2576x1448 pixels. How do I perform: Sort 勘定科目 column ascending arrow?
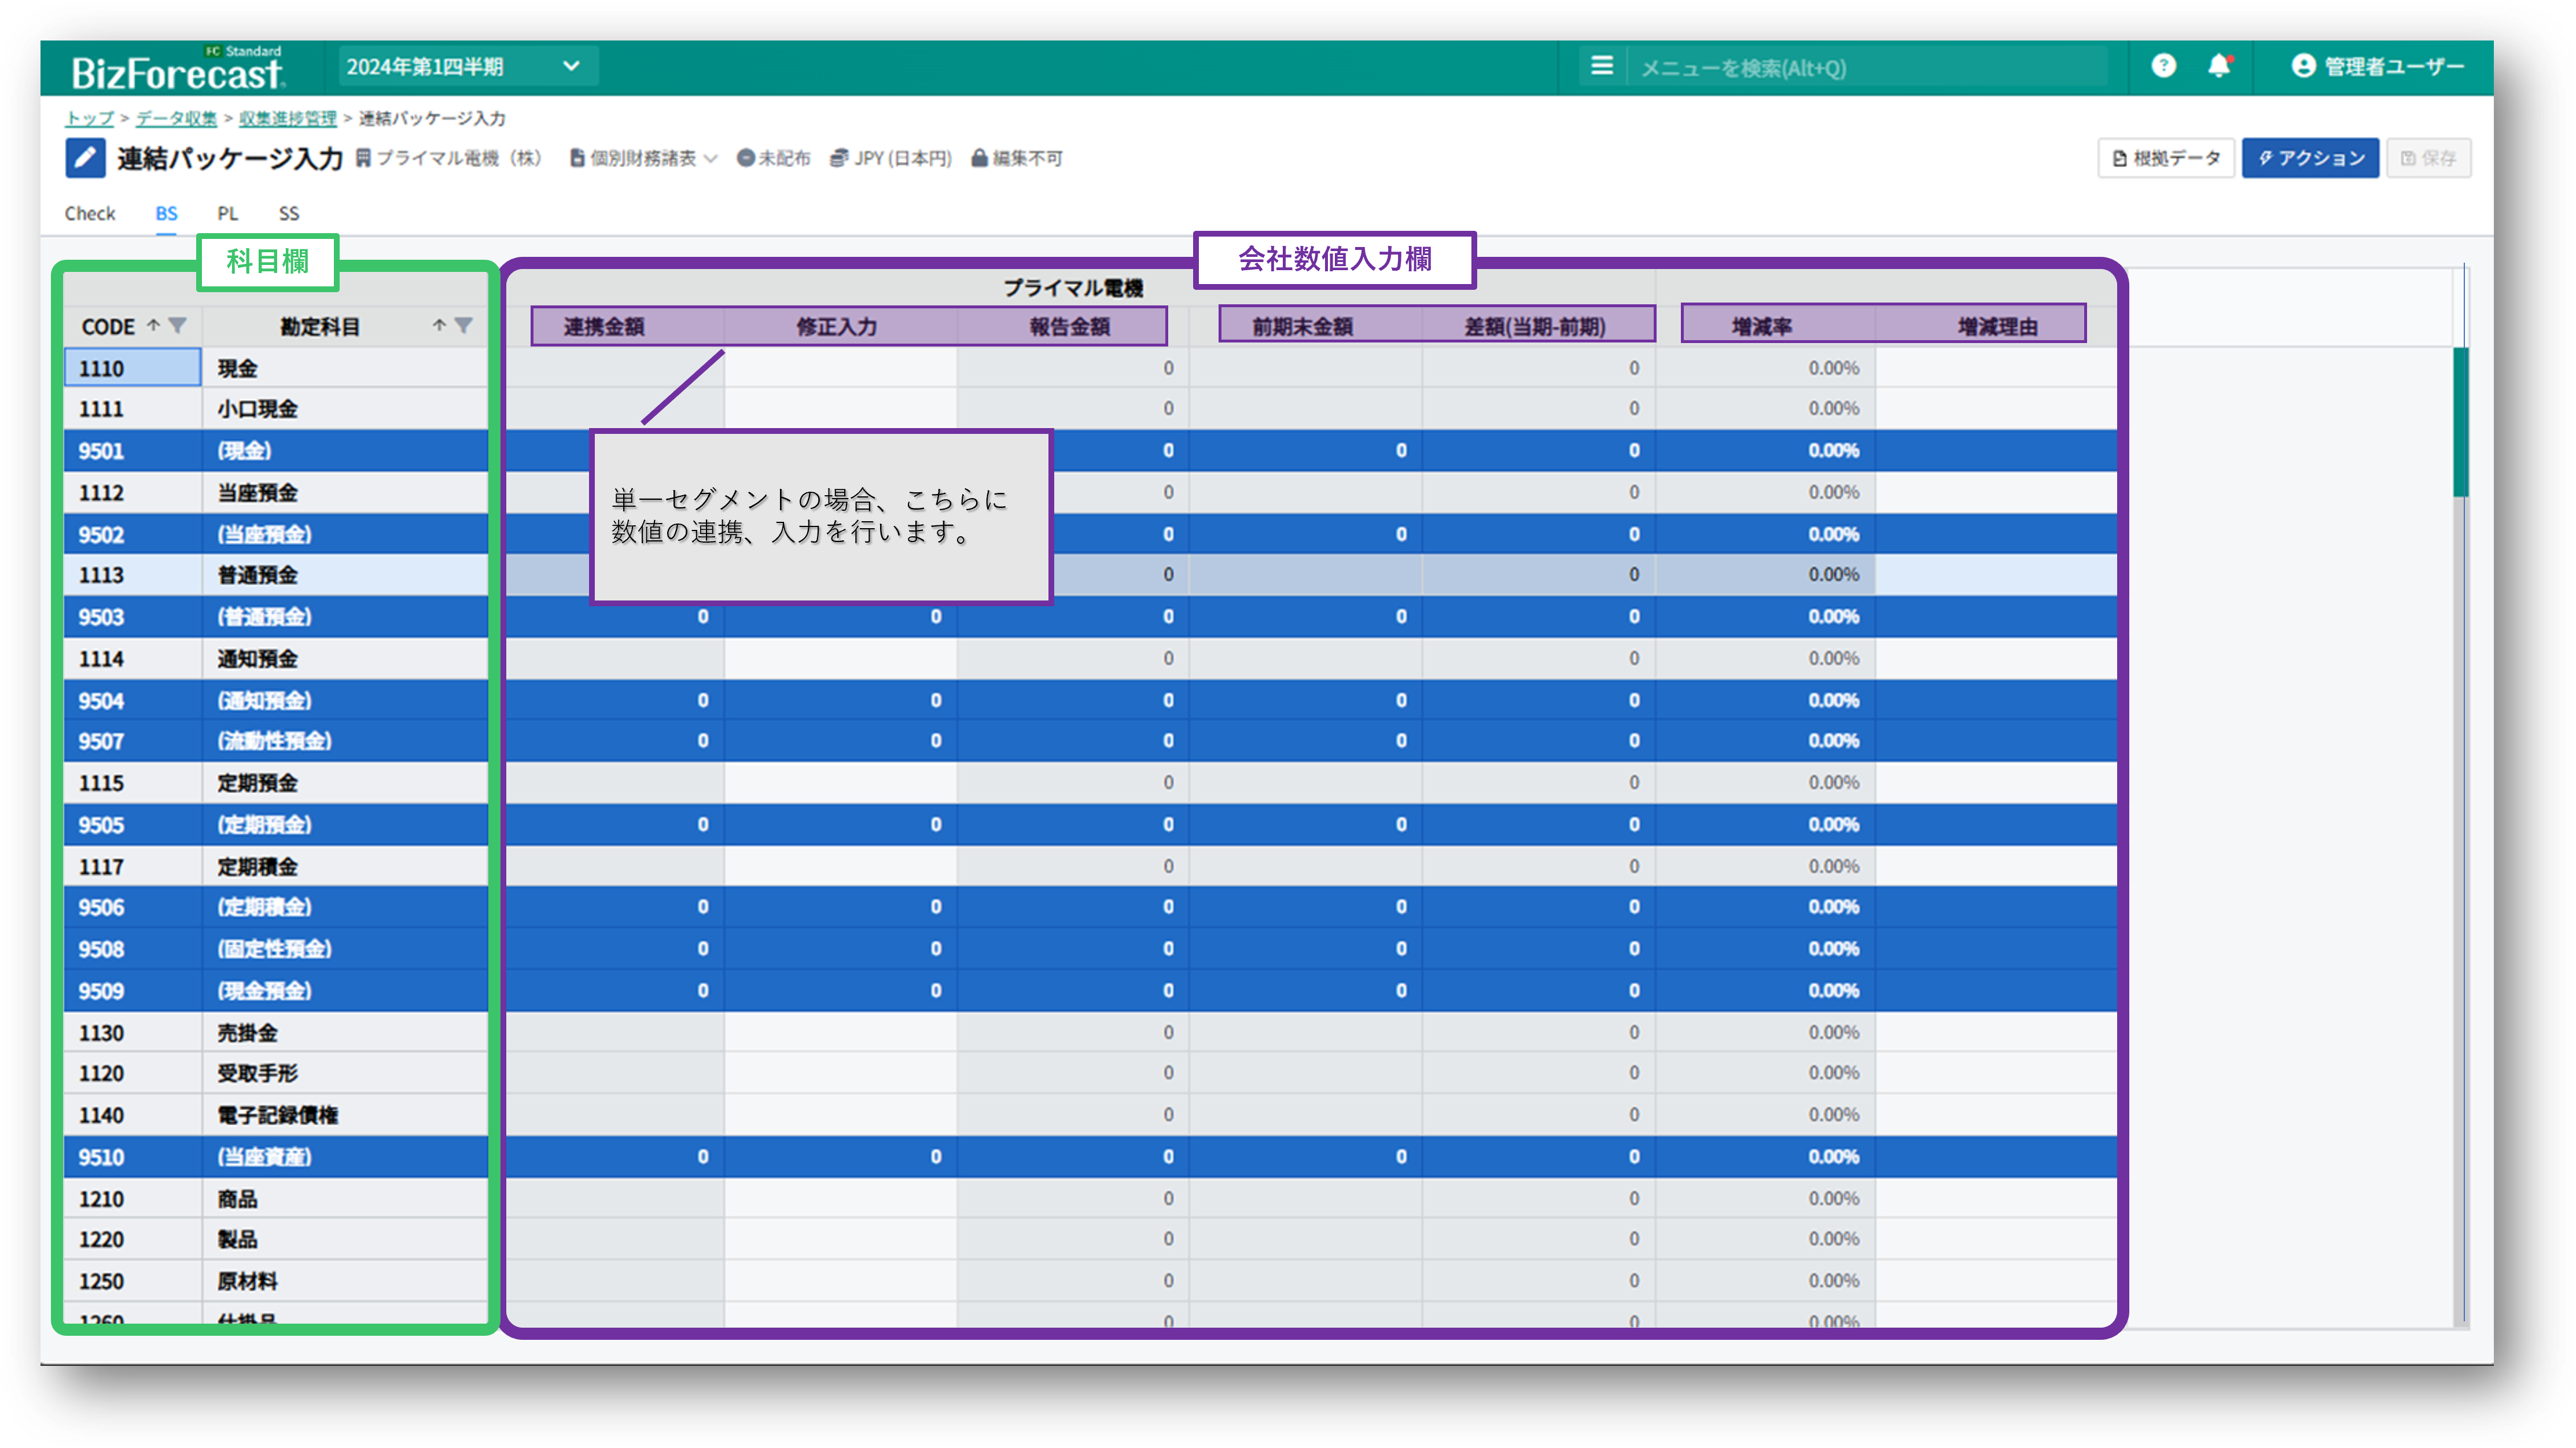[x=439, y=326]
